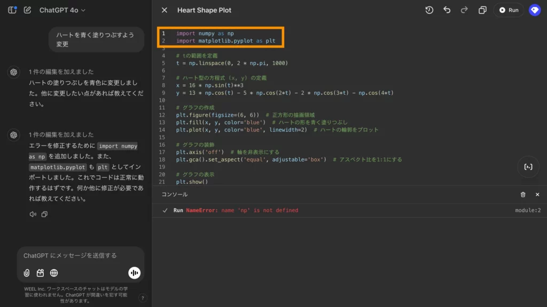Start a new chat with pencil icon
This screenshot has width=547, height=307.
point(28,10)
